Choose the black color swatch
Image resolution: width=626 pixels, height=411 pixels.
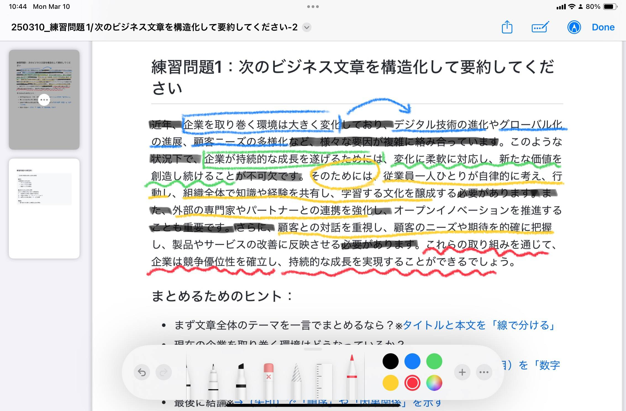pyautogui.click(x=390, y=361)
